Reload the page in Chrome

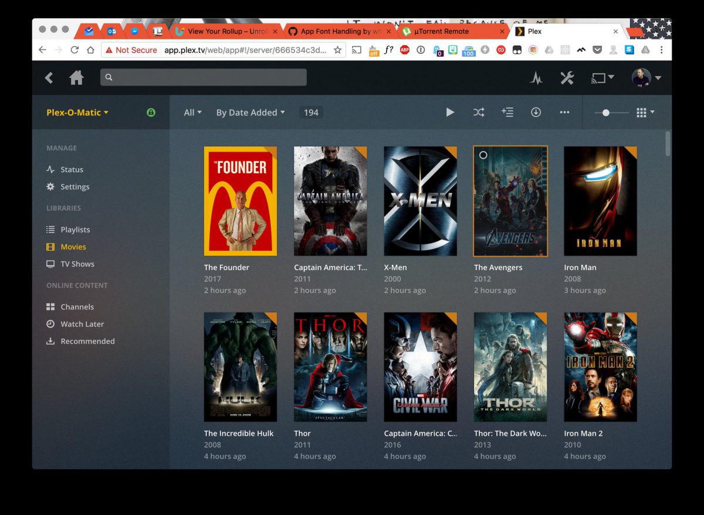75,50
